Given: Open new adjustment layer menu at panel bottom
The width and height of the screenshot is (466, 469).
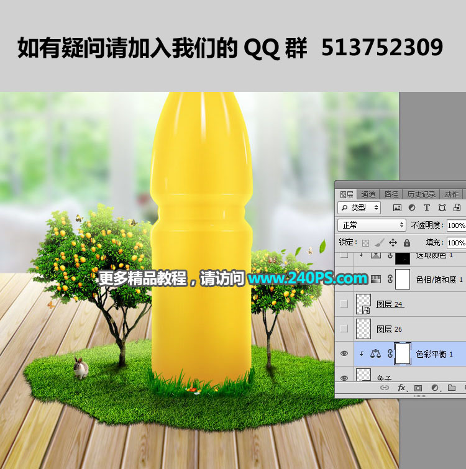Looking at the screenshot, I should point(435,388).
